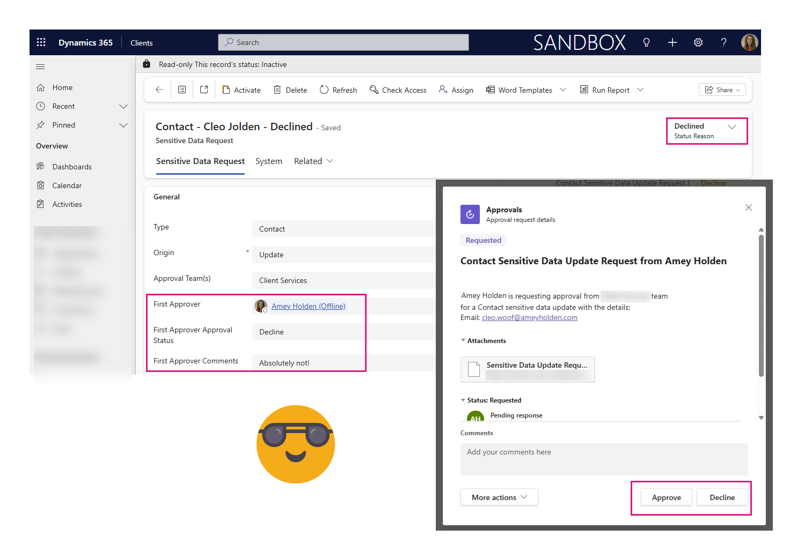
Task: Click the Dynamics 365 brand label
Action: (x=85, y=42)
